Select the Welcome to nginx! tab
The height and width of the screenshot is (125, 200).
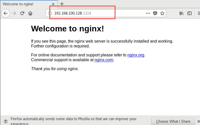(x=29, y=4)
